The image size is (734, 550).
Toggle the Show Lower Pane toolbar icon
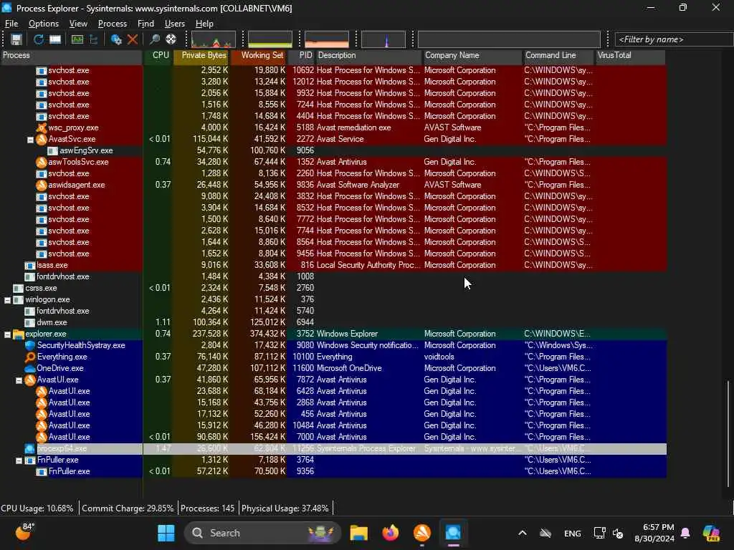55,40
